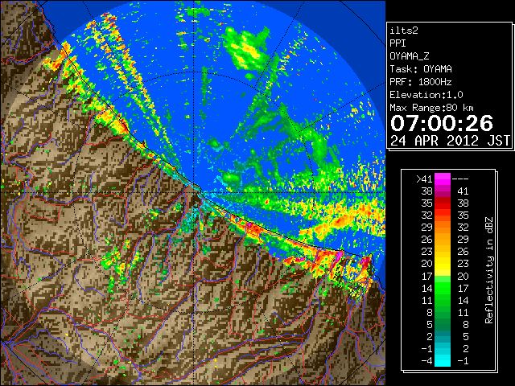Screen dimensions: 515x386
Task: Pick the magenta swatch at the legend top
Action: (443, 179)
